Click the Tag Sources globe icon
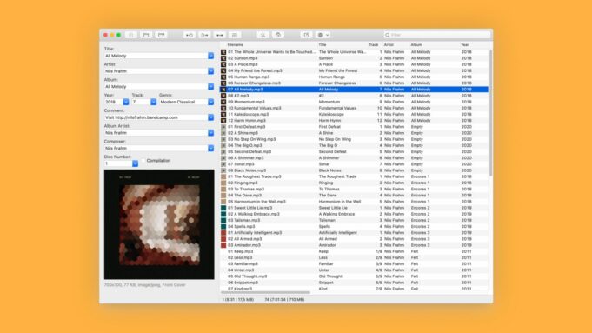The height and width of the screenshot is (333, 592). coord(320,35)
